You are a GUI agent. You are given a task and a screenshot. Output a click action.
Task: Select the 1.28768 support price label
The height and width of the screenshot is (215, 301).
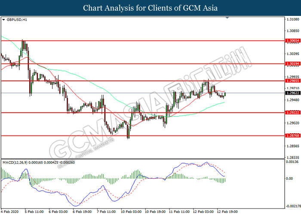point(293,135)
